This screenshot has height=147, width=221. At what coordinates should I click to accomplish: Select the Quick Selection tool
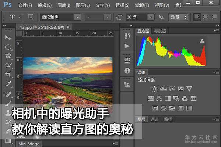8,65
